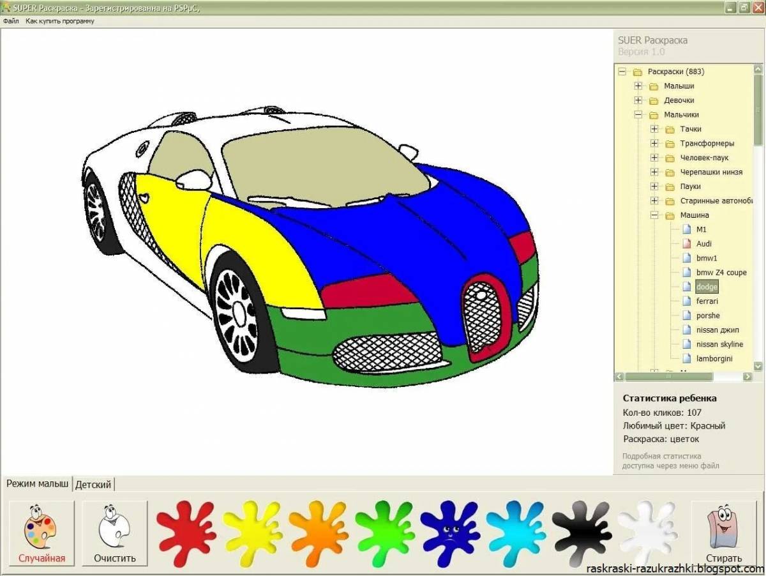Image resolution: width=766 pixels, height=576 pixels.
Task: Collapse the Мальчики folder
Action: tap(638, 115)
